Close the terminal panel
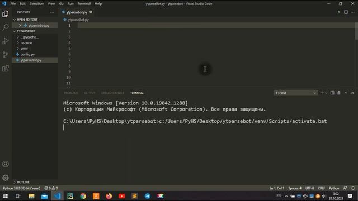Image resolution: width=358 pixels, height=201 pixels. (353, 93)
